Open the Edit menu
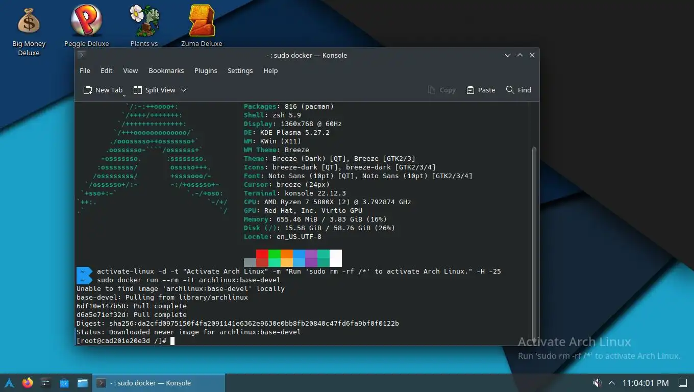694x392 pixels. (106, 70)
